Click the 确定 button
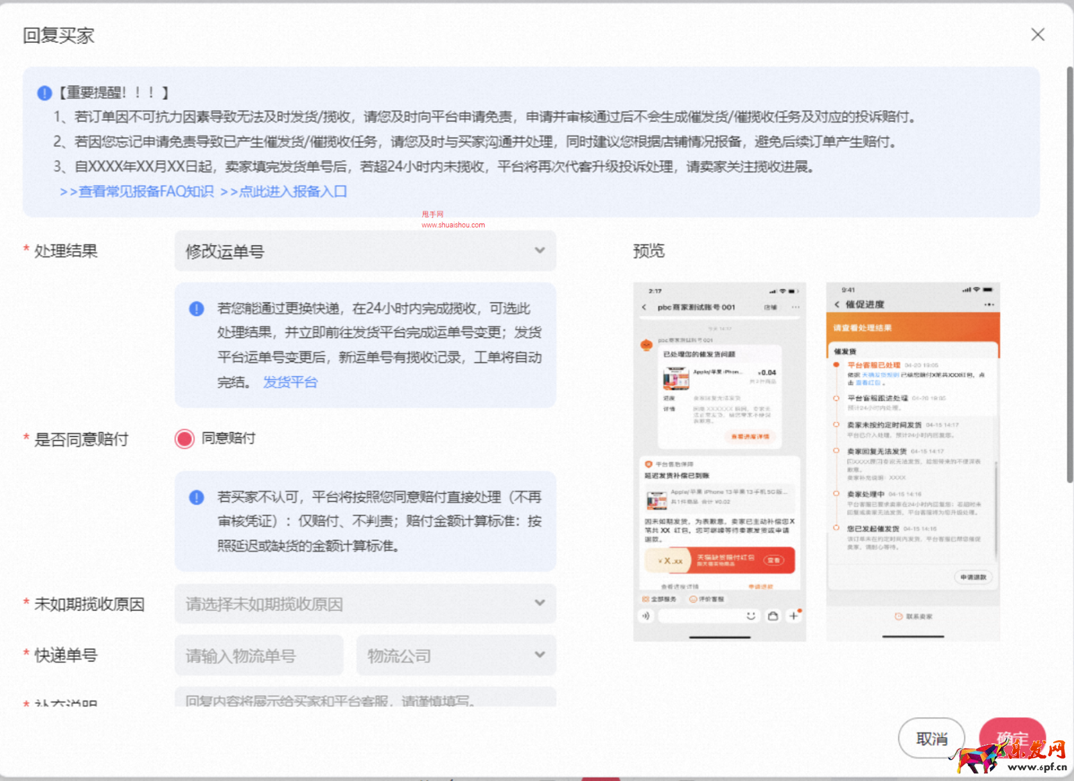 click(1012, 739)
